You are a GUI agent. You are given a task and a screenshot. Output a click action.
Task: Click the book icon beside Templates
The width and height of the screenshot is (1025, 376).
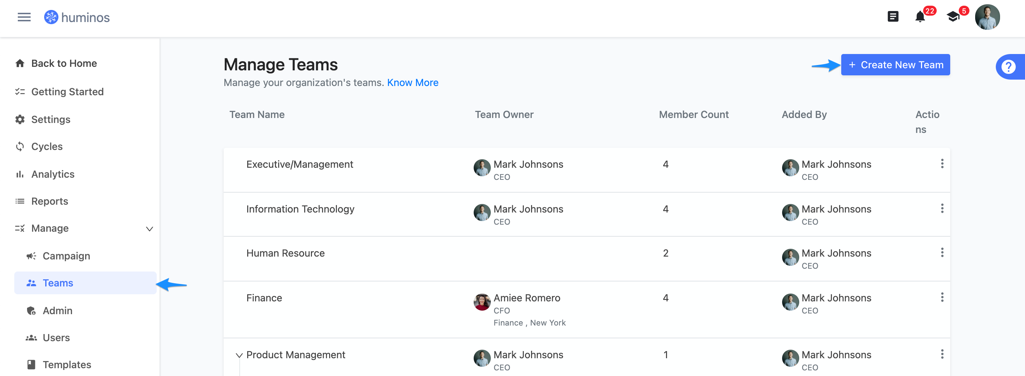[x=31, y=365]
